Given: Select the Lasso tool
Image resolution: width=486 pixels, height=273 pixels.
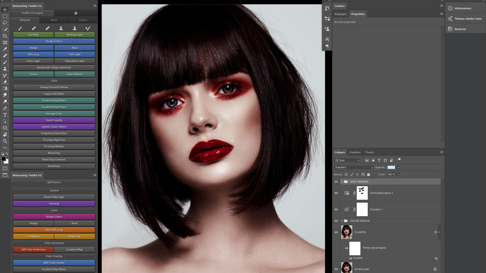Looking at the screenshot, I should coord(5,23).
